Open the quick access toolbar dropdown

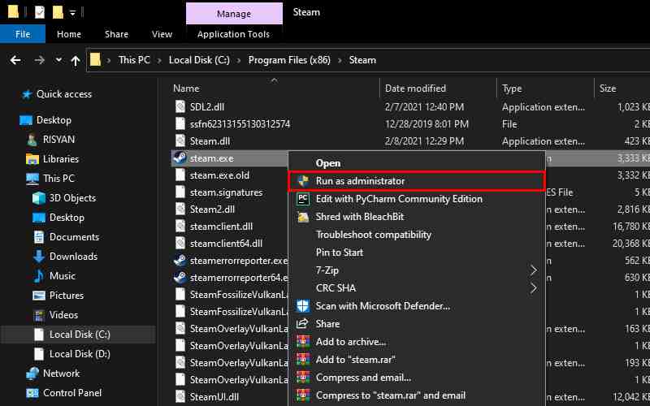(72, 13)
